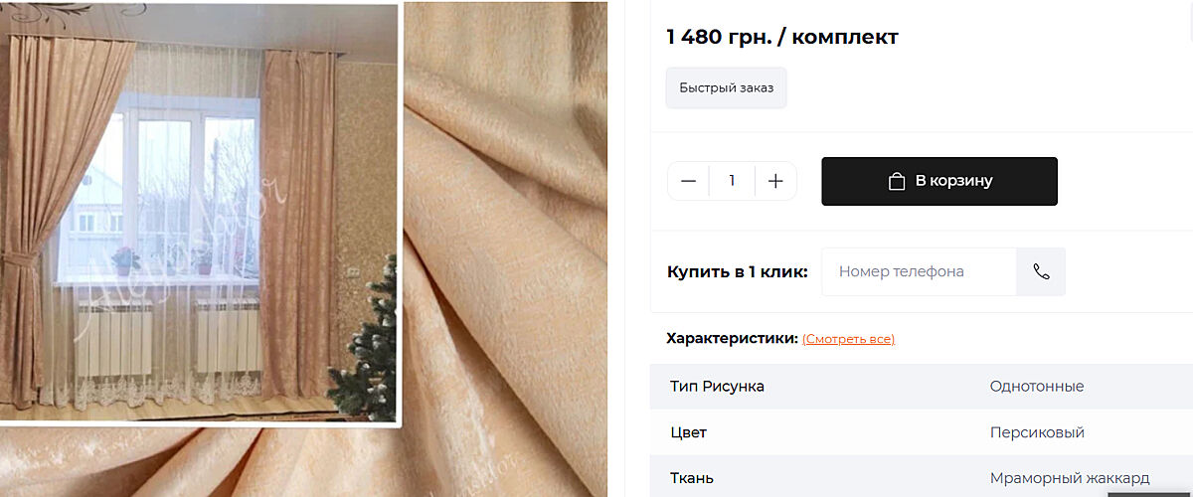Open the Быстрый заказ quick order
Image resolution: width=1193 pixels, height=497 pixels.
coord(726,87)
